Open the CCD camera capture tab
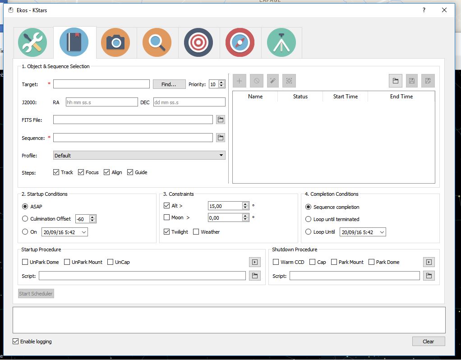The image size is (461, 360). pos(115,42)
